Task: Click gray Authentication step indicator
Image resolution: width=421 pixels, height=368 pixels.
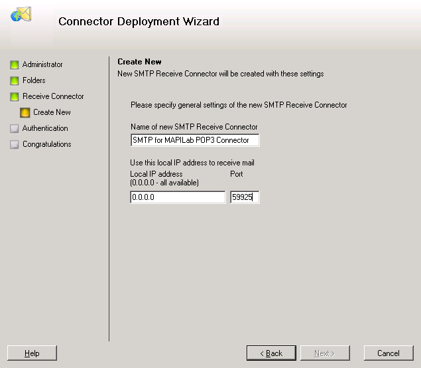Action: 14,129
